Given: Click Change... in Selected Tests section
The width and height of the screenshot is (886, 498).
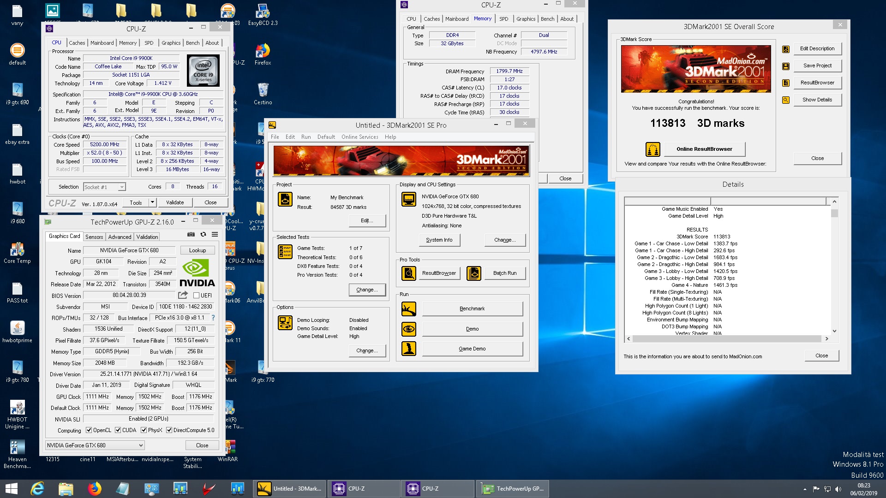Looking at the screenshot, I should pos(367,290).
